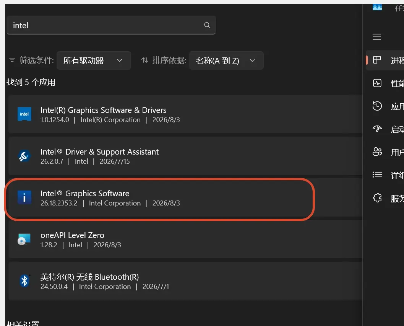Click version text 1.28.2
The width and height of the screenshot is (404, 326).
[x=49, y=245]
